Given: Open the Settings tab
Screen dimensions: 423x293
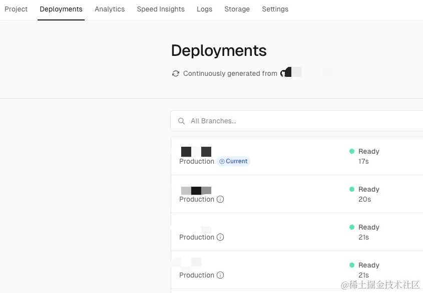Looking at the screenshot, I should (x=275, y=9).
